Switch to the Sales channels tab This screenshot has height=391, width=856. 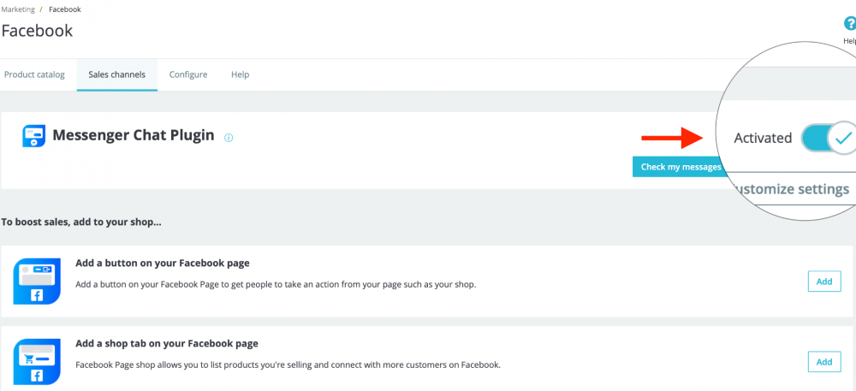pyautogui.click(x=116, y=74)
